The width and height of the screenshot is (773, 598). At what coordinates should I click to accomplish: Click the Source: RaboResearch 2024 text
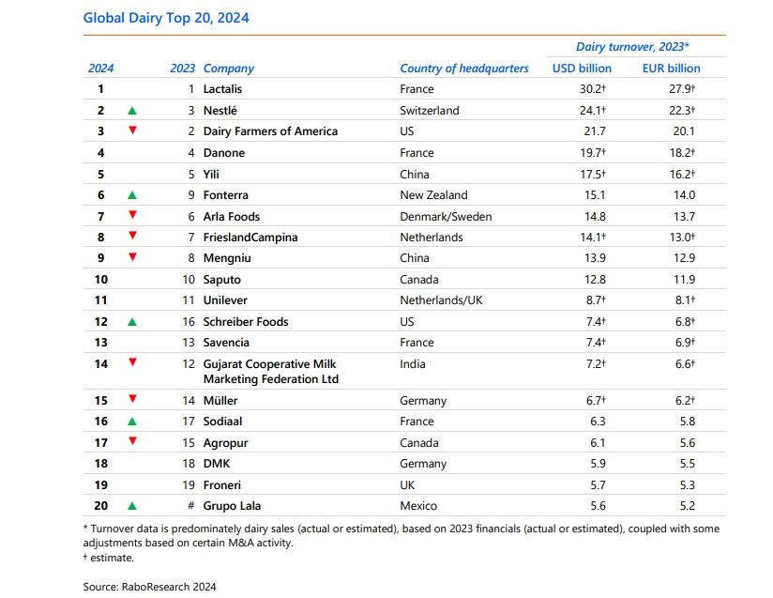pyautogui.click(x=150, y=586)
